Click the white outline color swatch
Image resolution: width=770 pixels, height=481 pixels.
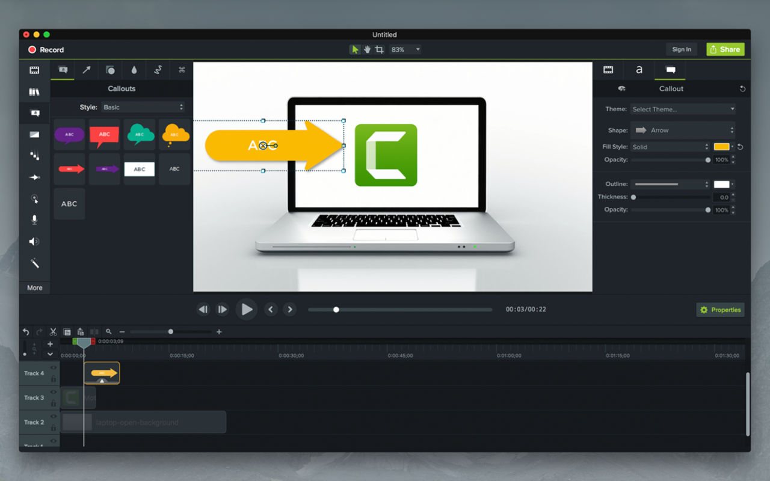[722, 184]
